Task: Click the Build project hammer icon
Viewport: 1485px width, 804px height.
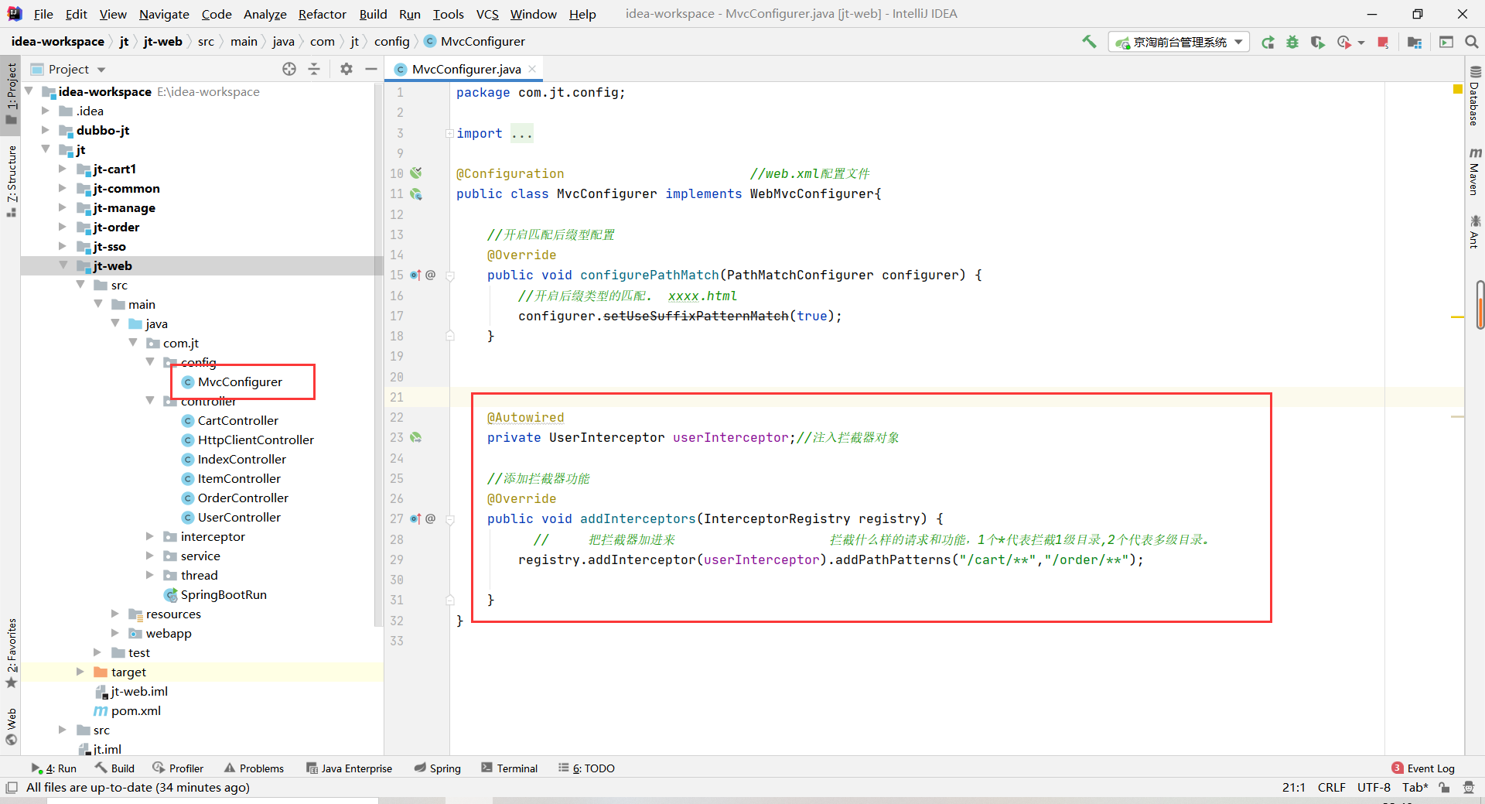Action: (x=1089, y=42)
